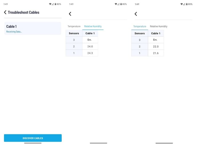197x145 pixels.
Task: Tap Cable 1 header in humidity table
Action: 90,33
